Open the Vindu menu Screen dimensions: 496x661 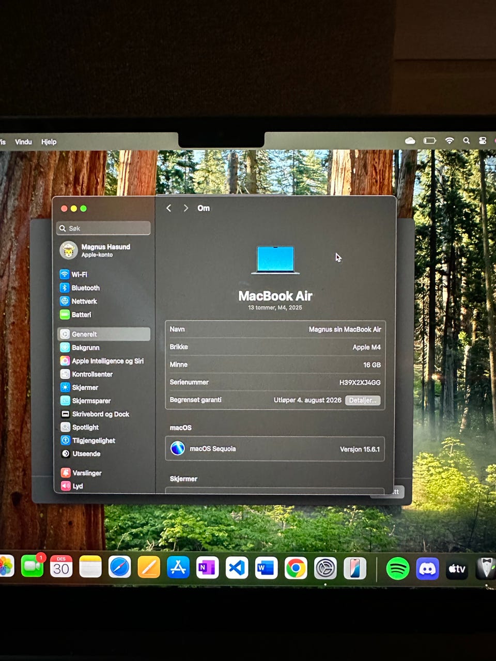point(23,141)
